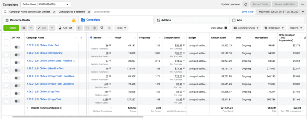This screenshot has width=307, height=119.
Task: Check the box for 4.06.21 Chillest Copy Test
Action: tap(6, 93)
